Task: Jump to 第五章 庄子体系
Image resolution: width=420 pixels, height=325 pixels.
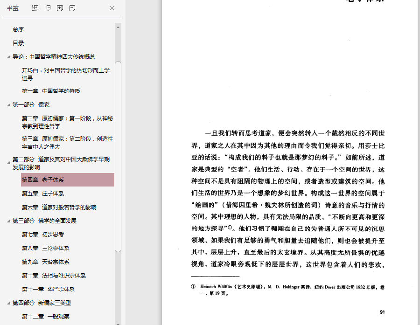Action: pyautogui.click(x=43, y=194)
